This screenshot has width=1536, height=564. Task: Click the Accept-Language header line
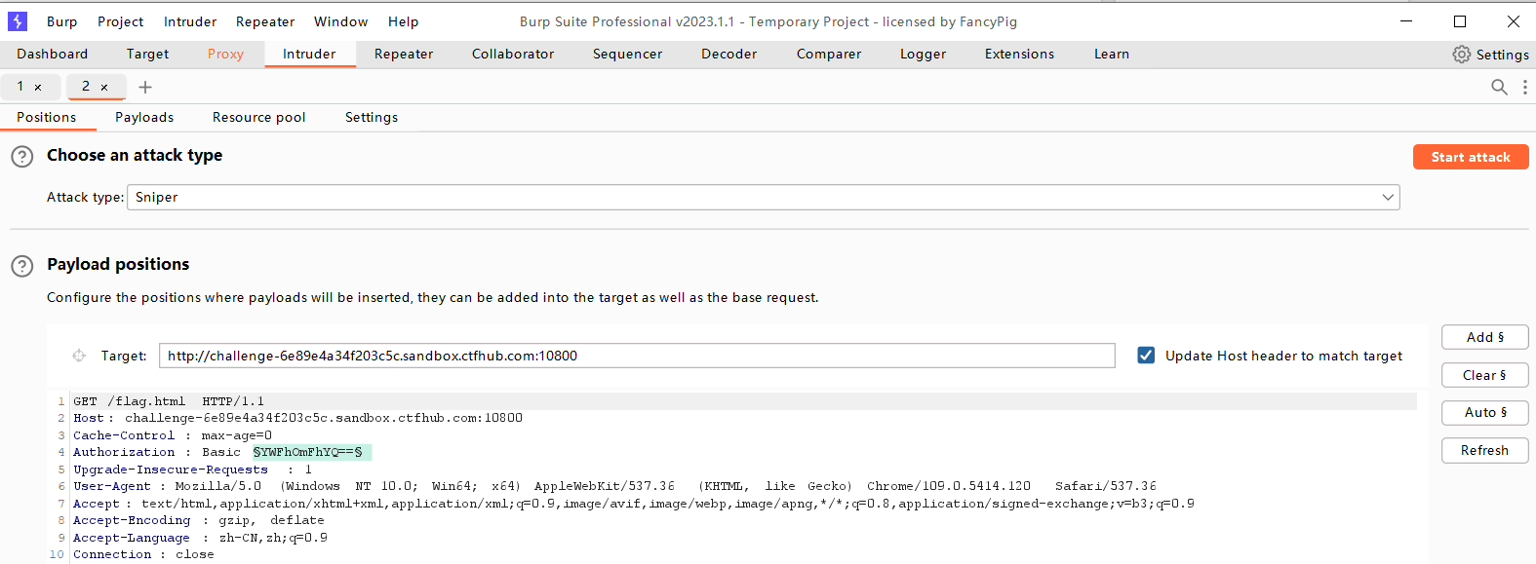[x=200, y=538]
